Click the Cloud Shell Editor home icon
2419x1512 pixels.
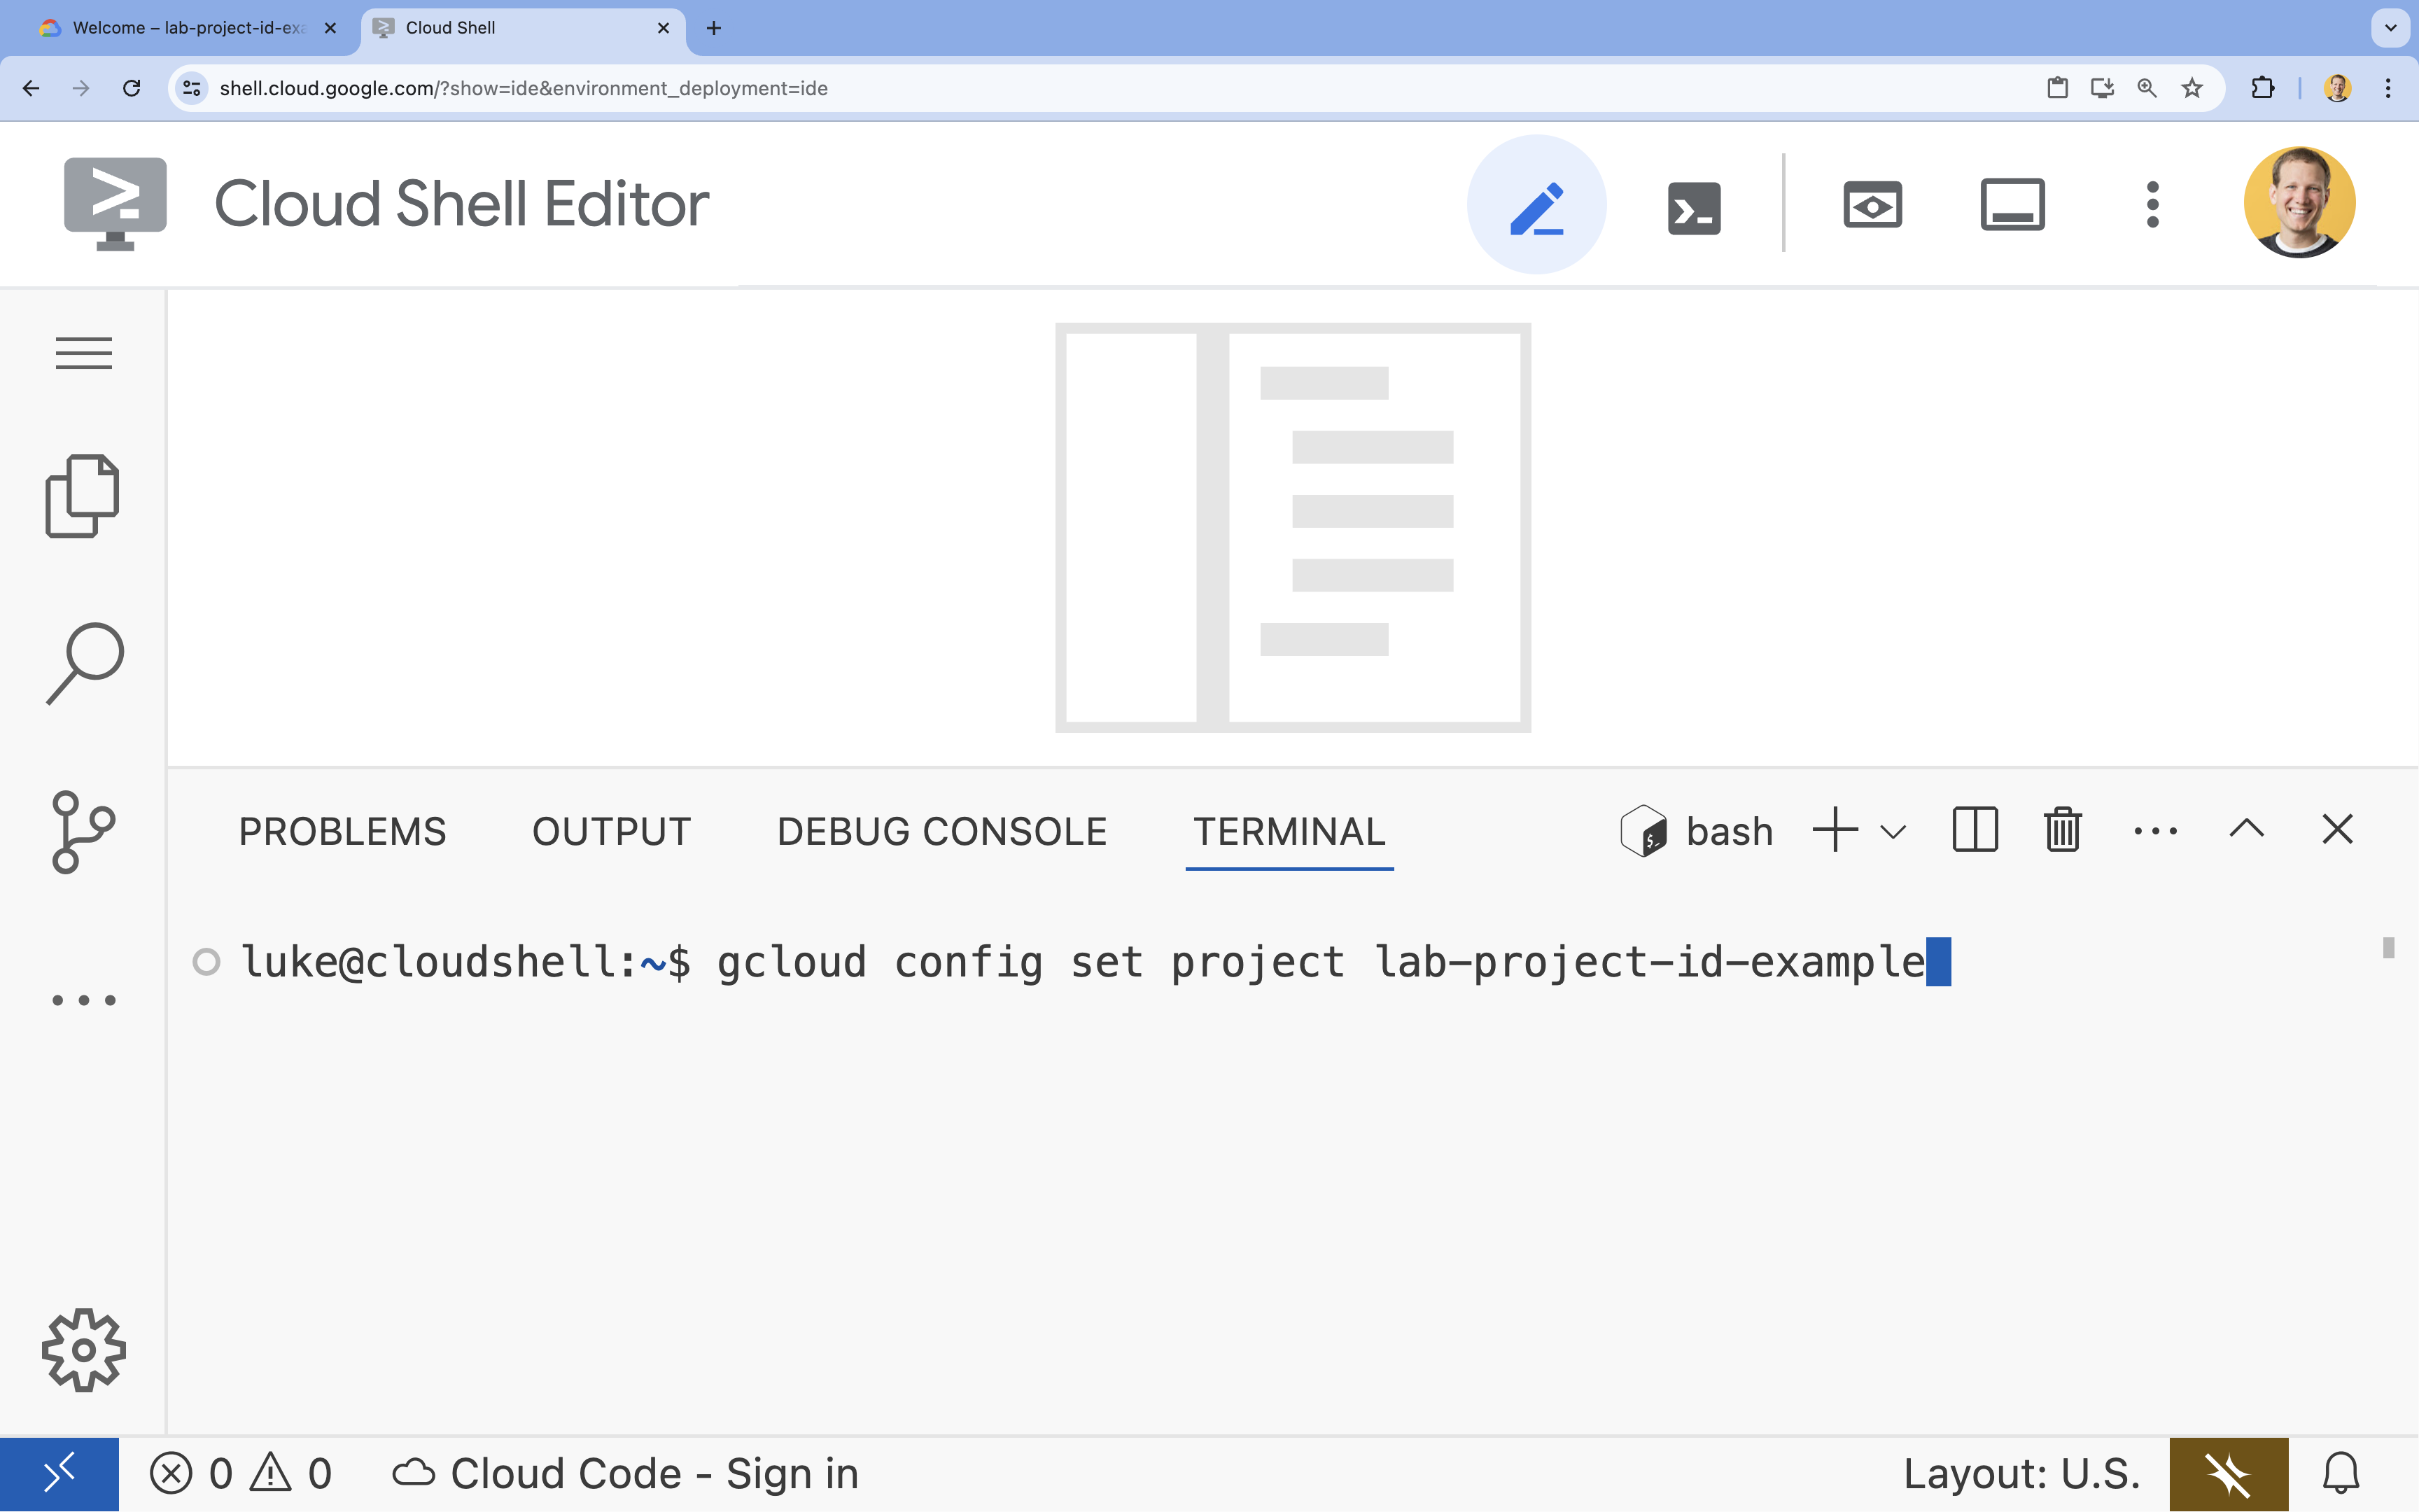tap(115, 204)
